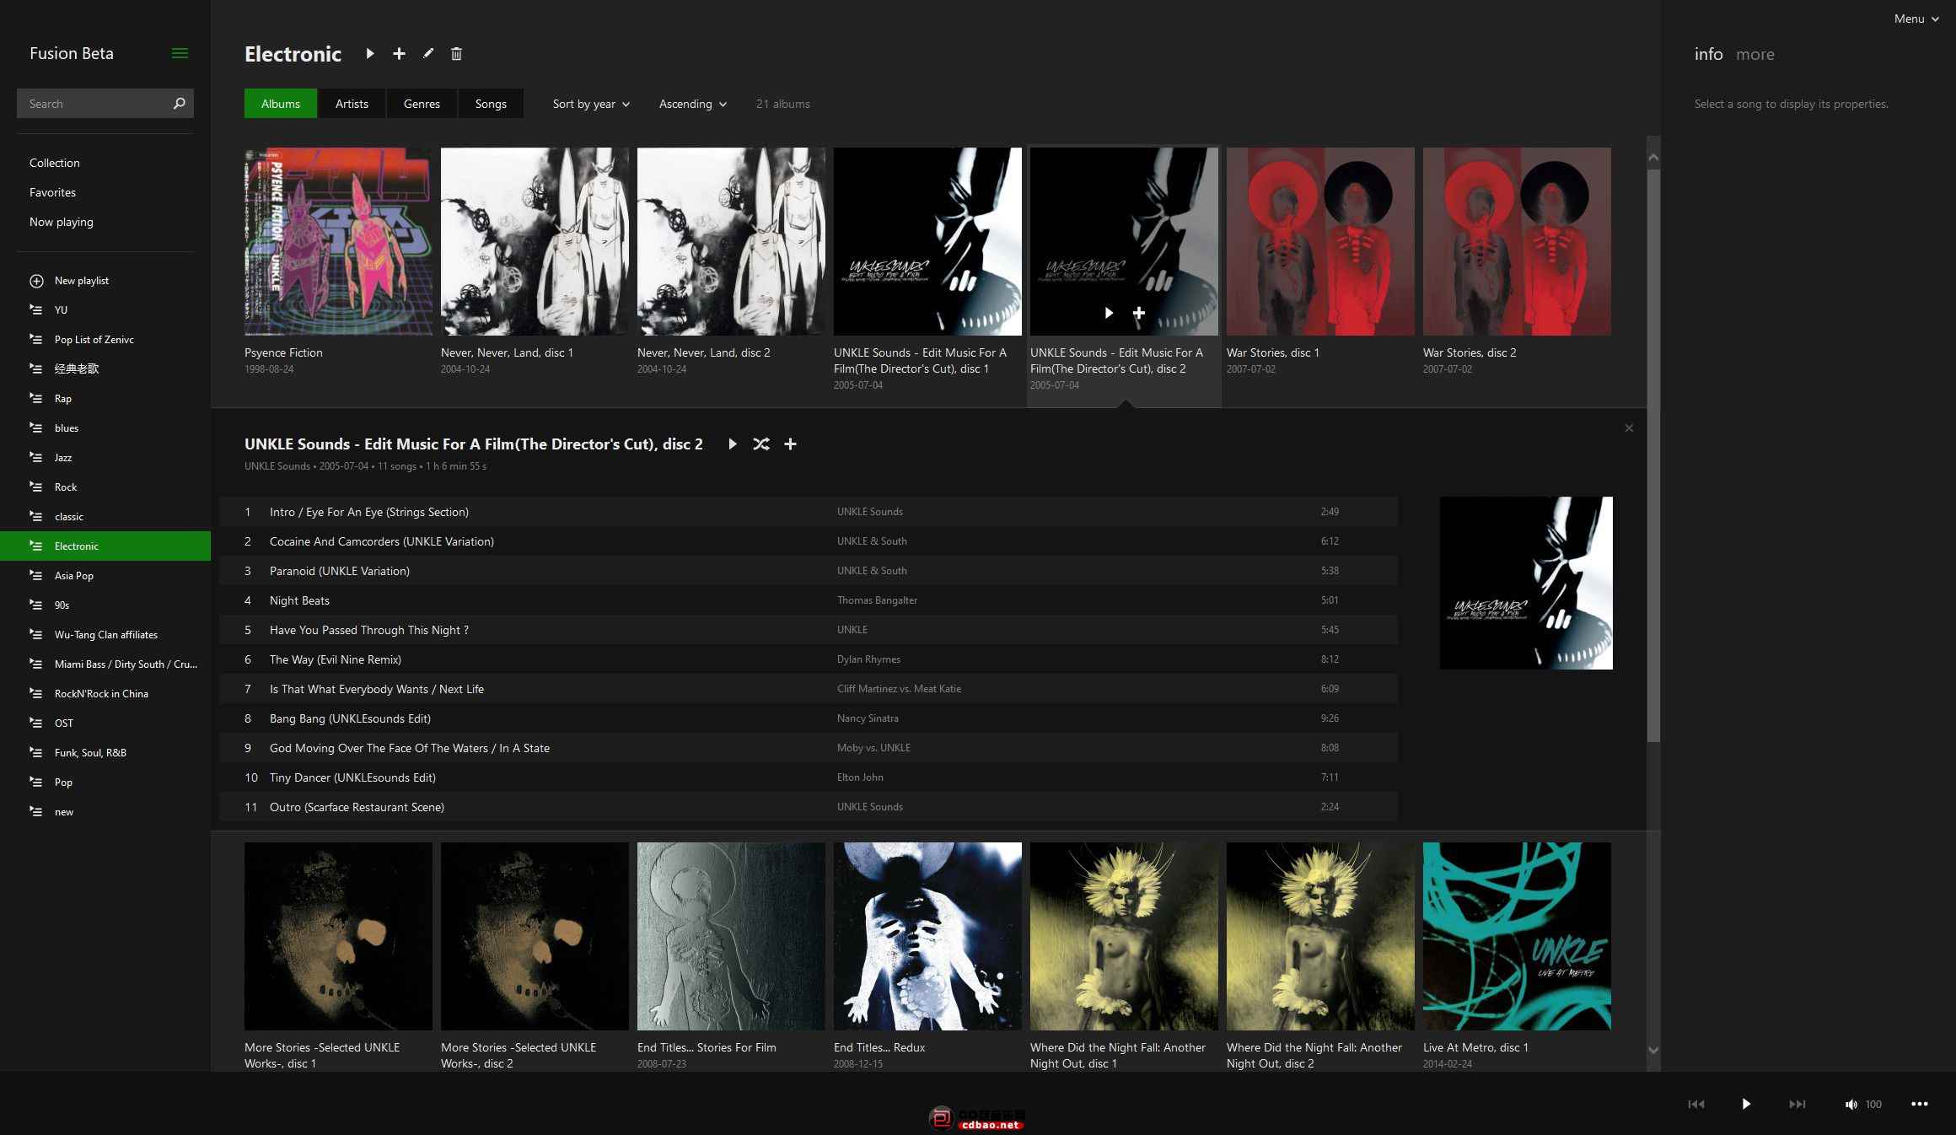This screenshot has height=1135, width=1956.
Task: Open the Miami Bass / Dirty South playlist
Action: pyautogui.click(x=105, y=664)
